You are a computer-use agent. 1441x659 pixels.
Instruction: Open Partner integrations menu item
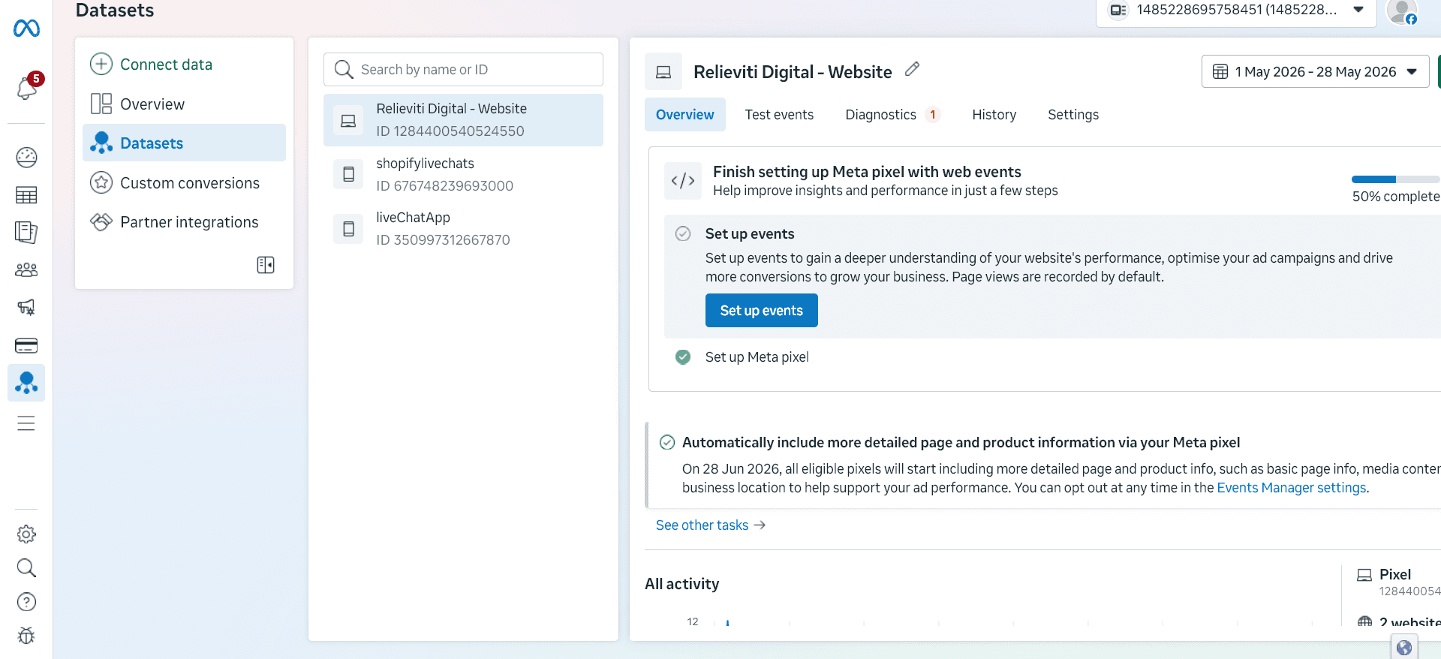coord(184,222)
